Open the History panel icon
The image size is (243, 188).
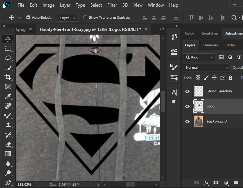click(x=174, y=37)
